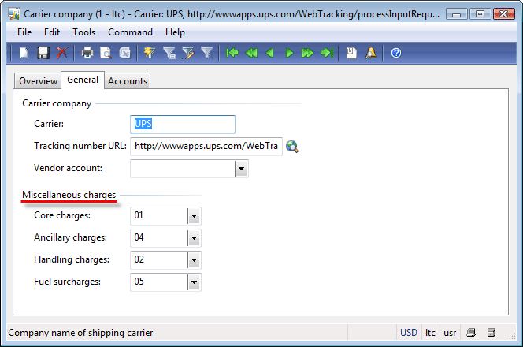Switch to the Overview tab
The image size is (523, 347).
click(38, 81)
